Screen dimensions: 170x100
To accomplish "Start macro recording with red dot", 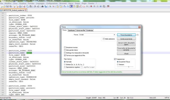I will click(x=91, y=6).
